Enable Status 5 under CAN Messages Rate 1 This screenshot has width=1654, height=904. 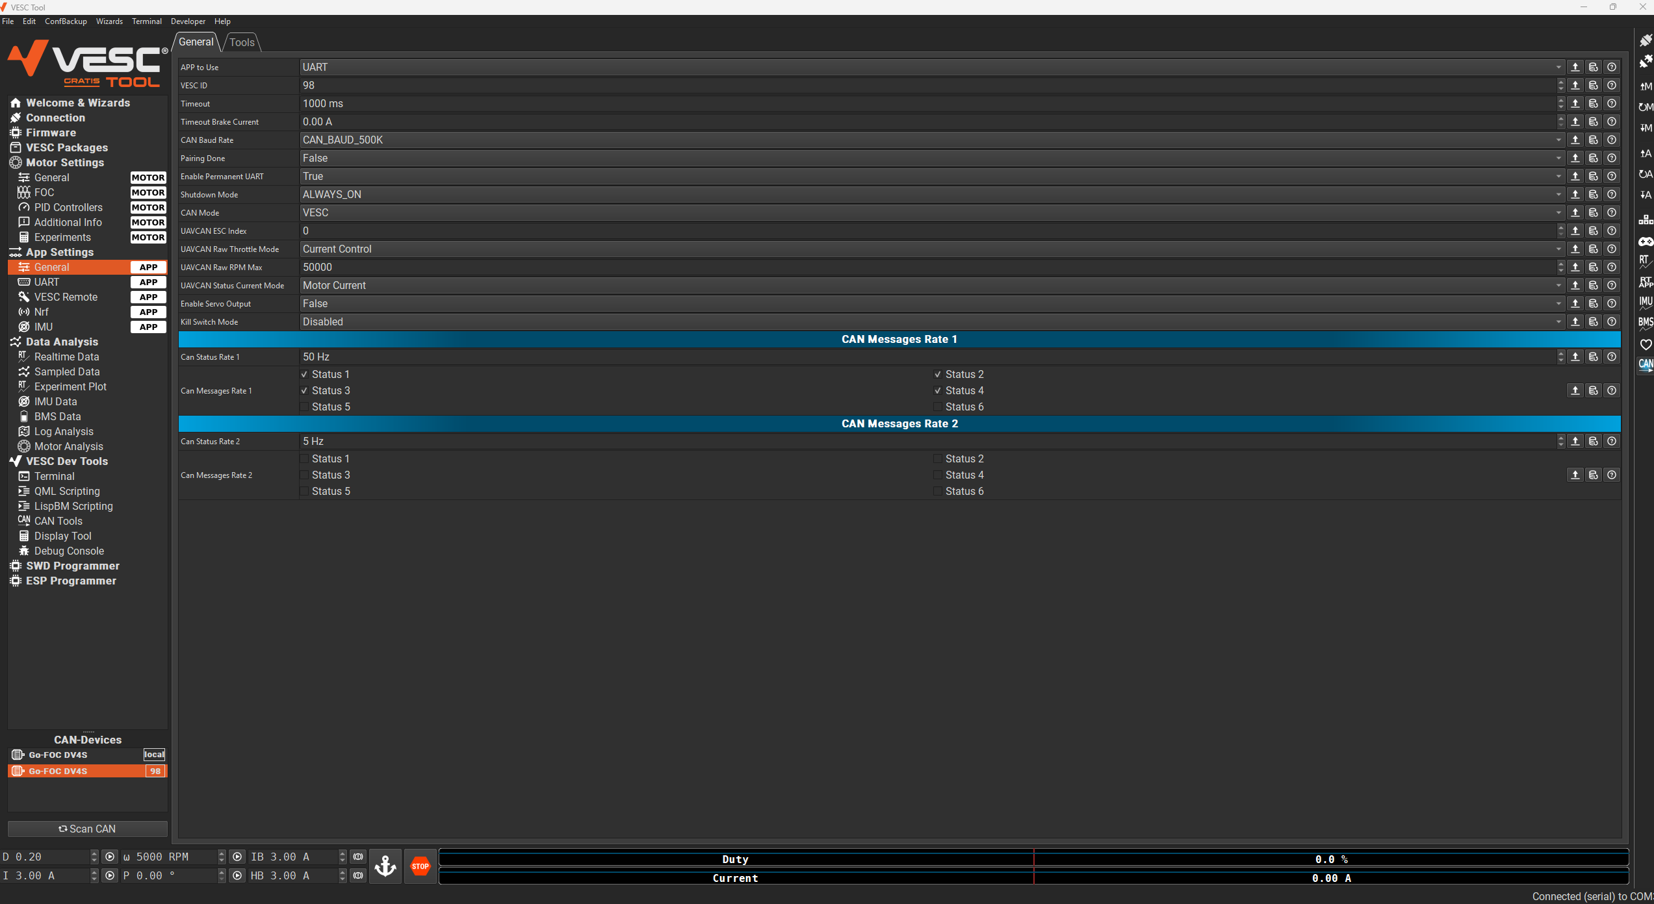[x=304, y=407]
